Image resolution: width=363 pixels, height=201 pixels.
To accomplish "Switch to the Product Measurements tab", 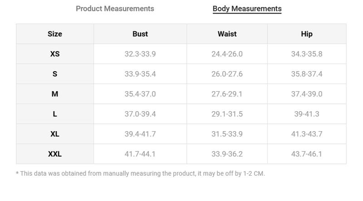I will 115,9.
